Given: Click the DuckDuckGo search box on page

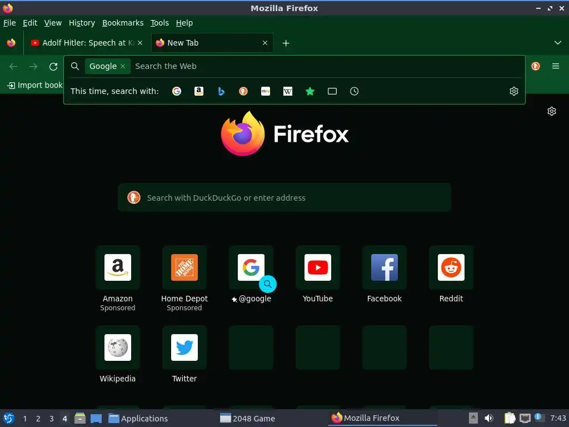Looking at the screenshot, I should coord(284,197).
